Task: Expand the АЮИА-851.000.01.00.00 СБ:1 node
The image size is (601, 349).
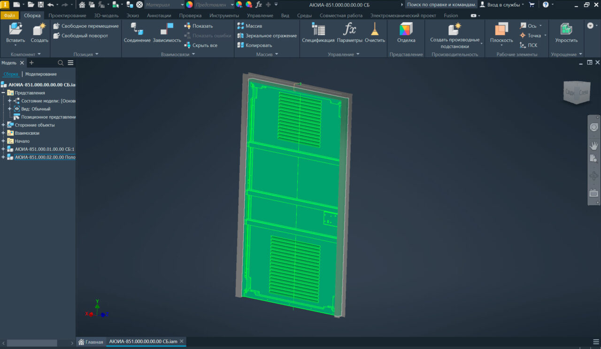Action: (x=4, y=149)
